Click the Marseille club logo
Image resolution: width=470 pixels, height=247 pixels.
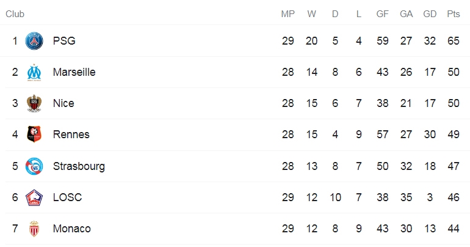point(34,72)
